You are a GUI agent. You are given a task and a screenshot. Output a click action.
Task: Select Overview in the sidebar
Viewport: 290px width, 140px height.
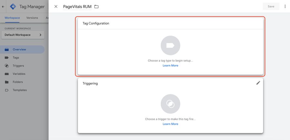(x=22, y=50)
